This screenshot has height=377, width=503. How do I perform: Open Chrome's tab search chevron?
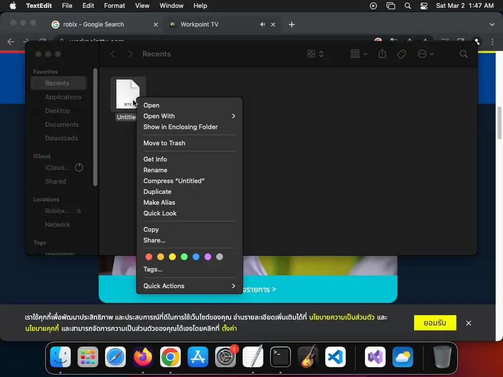(492, 25)
